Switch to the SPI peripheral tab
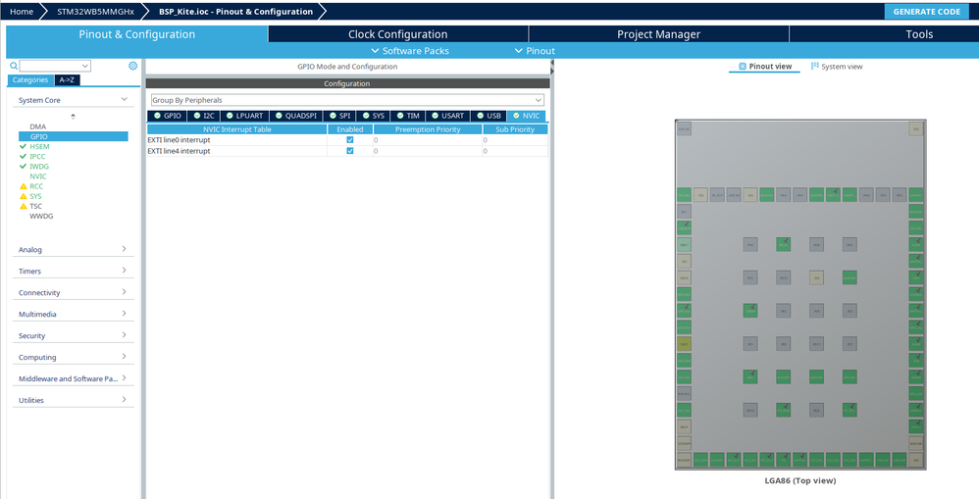 pos(339,116)
